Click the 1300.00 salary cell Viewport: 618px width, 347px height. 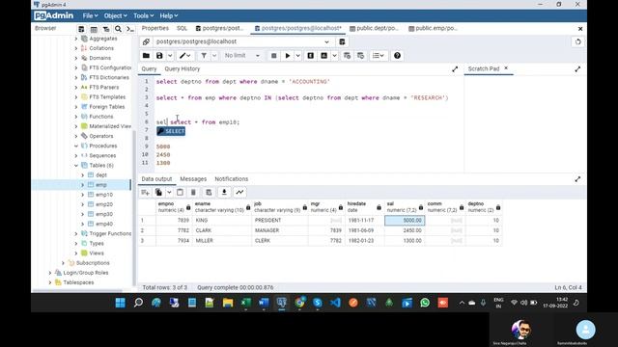tap(405, 240)
